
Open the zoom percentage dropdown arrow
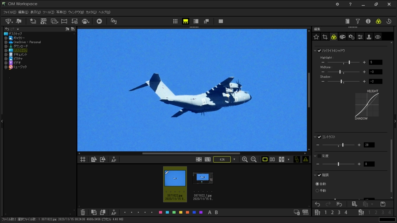click(x=234, y=160)
